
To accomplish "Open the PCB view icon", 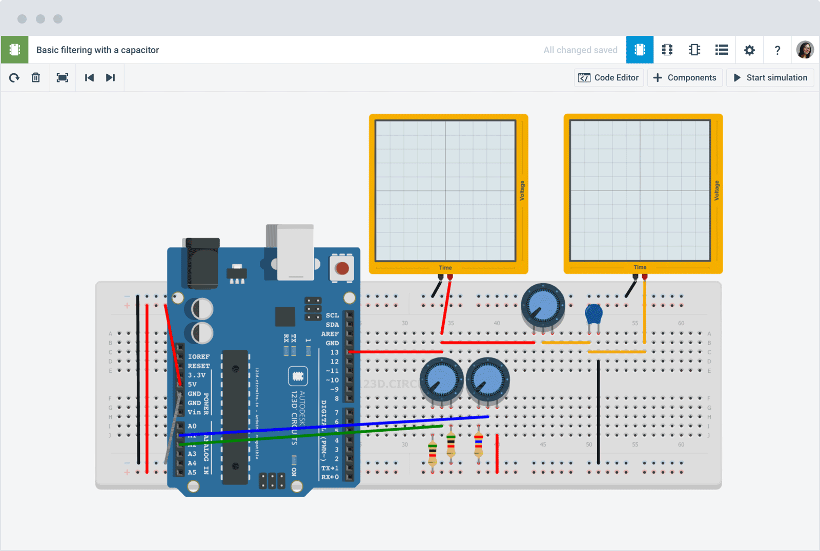I will [x=694, y=50].
